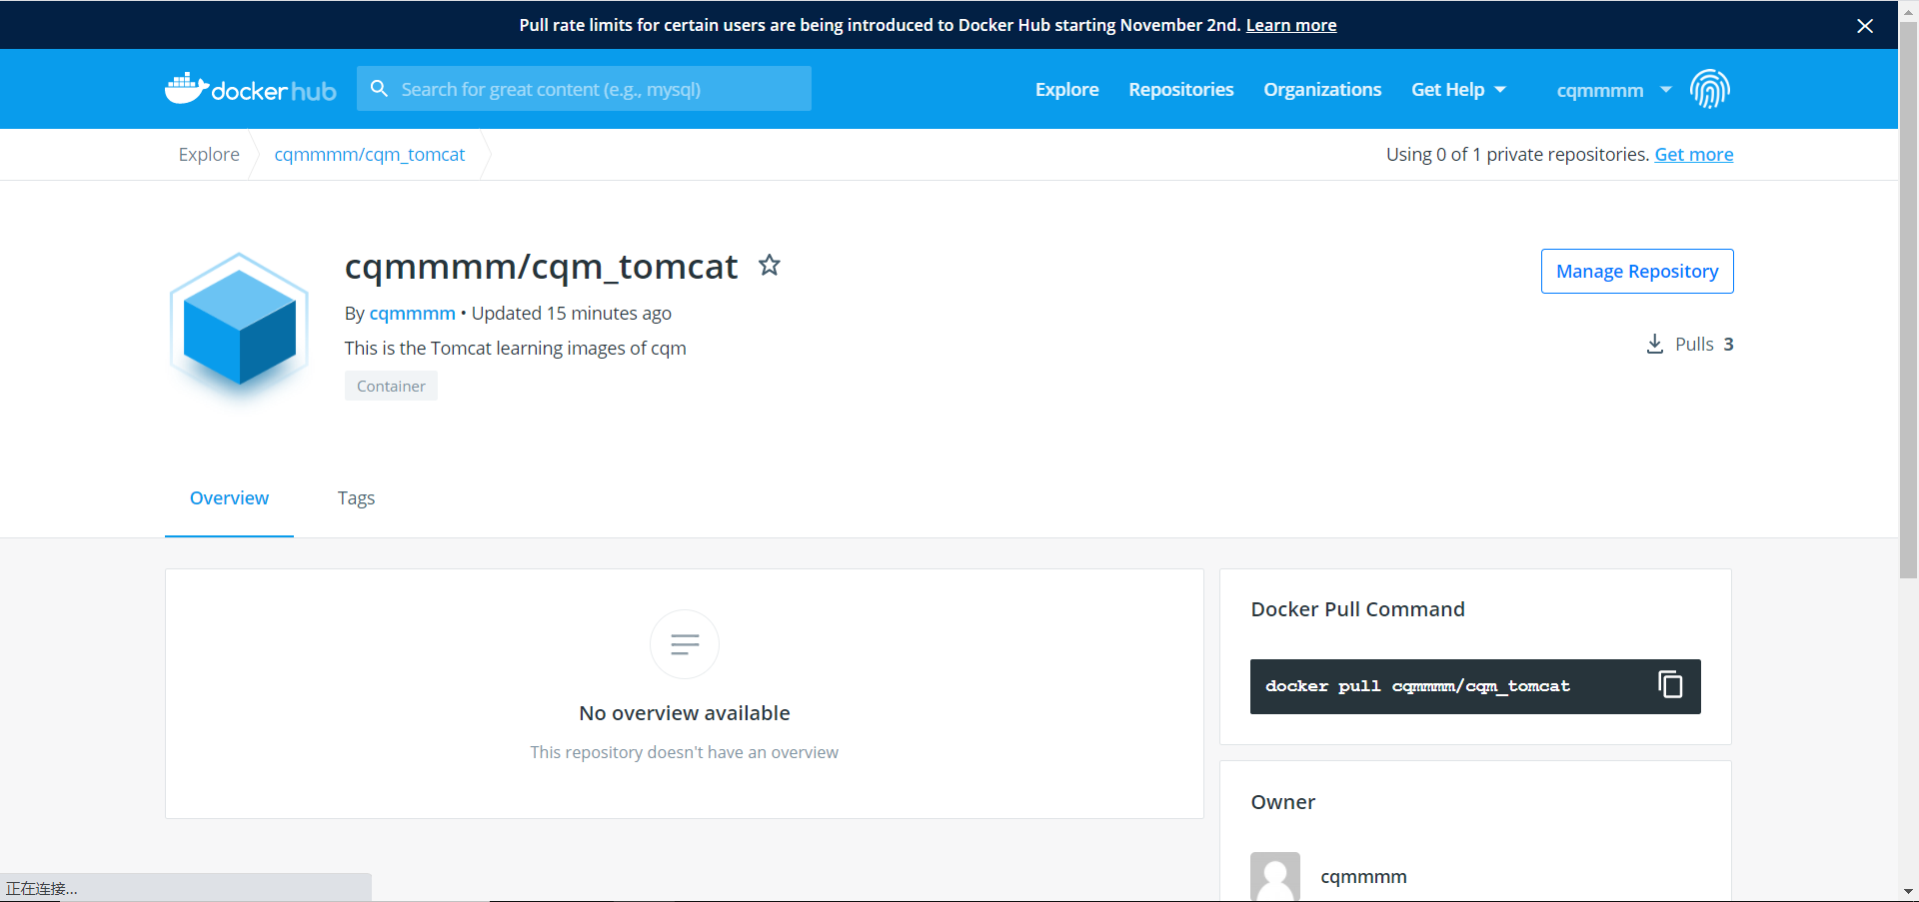Click the owner name cqmmmm

coord(1363,876)
